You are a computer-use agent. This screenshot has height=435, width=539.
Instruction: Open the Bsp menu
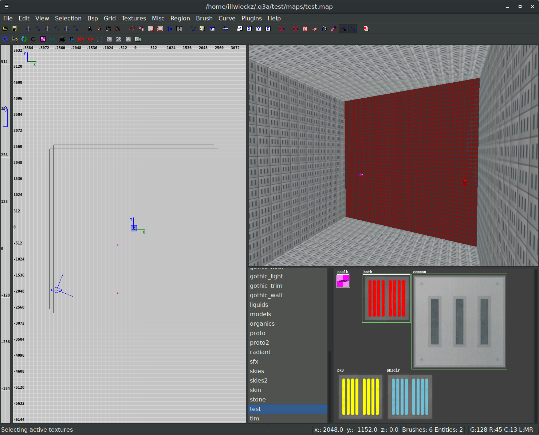coord(93,18)
